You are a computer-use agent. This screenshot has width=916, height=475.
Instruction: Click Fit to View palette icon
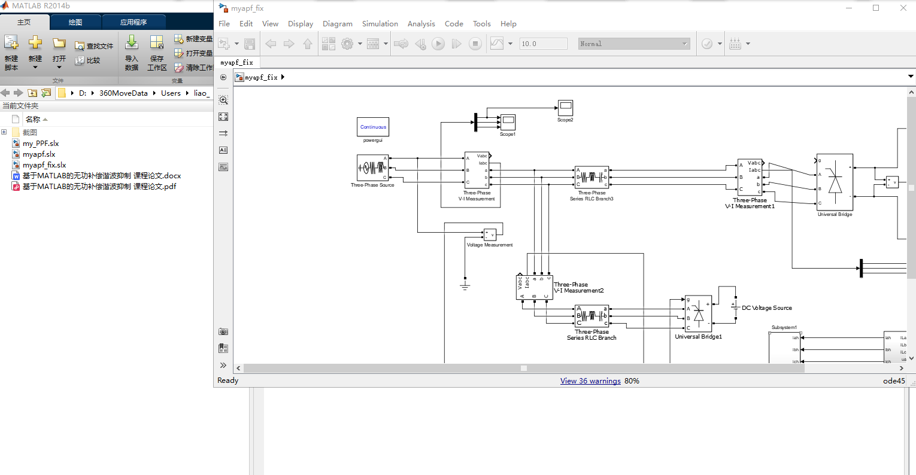[x=223, y=117]
